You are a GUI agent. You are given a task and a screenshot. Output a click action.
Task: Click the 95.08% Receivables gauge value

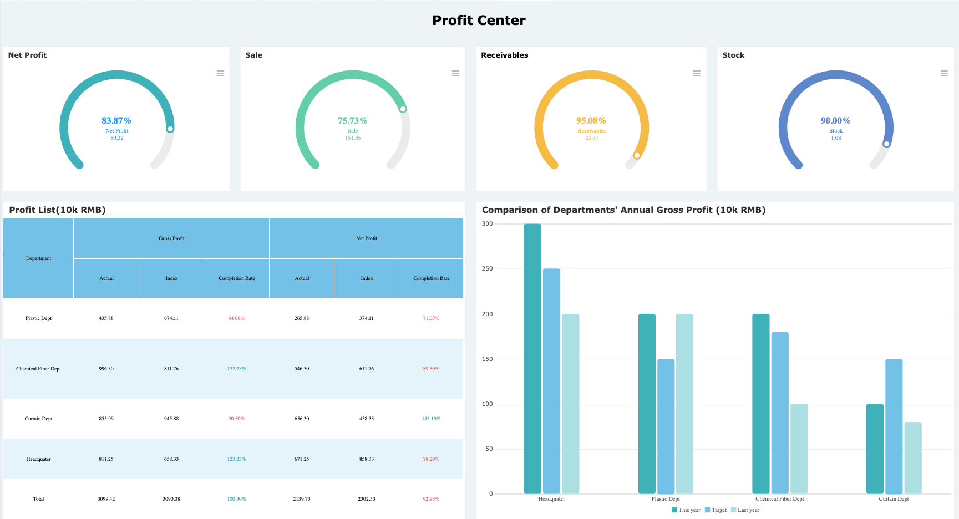(x=591, y=121)
